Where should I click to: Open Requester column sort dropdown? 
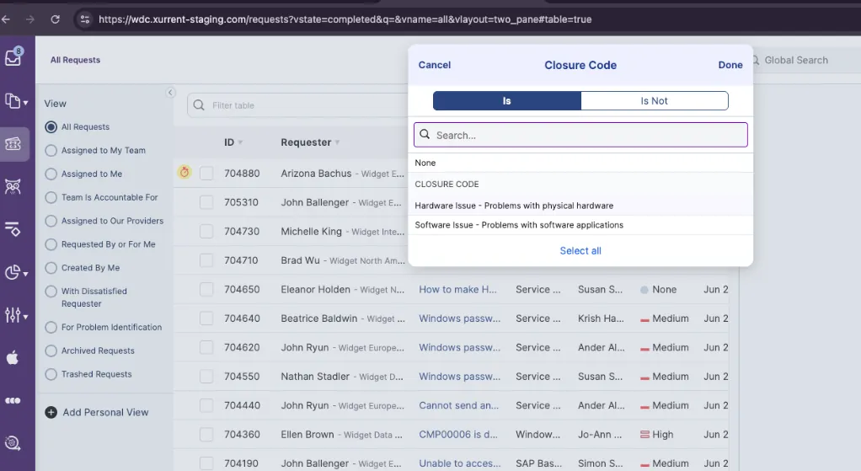pos(337,142)
